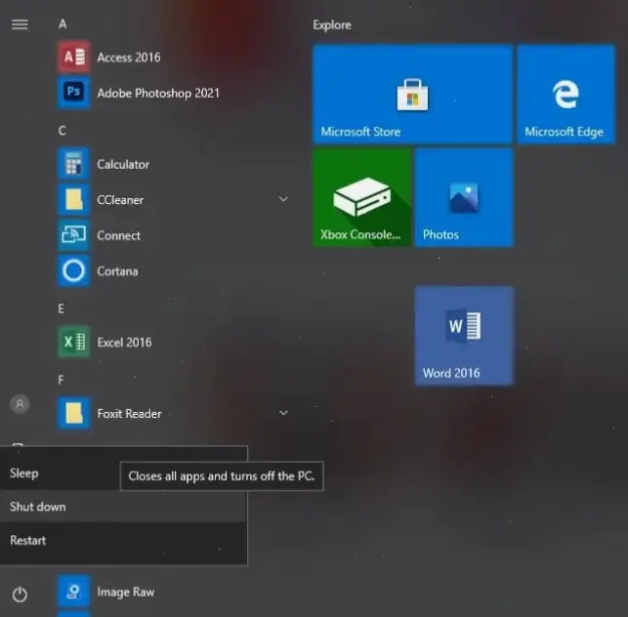Viewport: 628px width, 617px height.
Task: Open Access 2016 from the app list
Action: point(172,58)
